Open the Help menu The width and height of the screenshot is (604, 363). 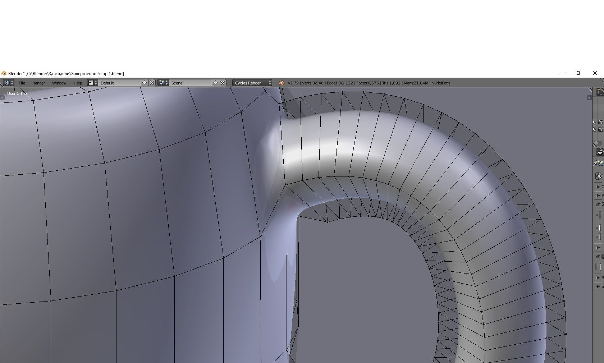(78, 83)
